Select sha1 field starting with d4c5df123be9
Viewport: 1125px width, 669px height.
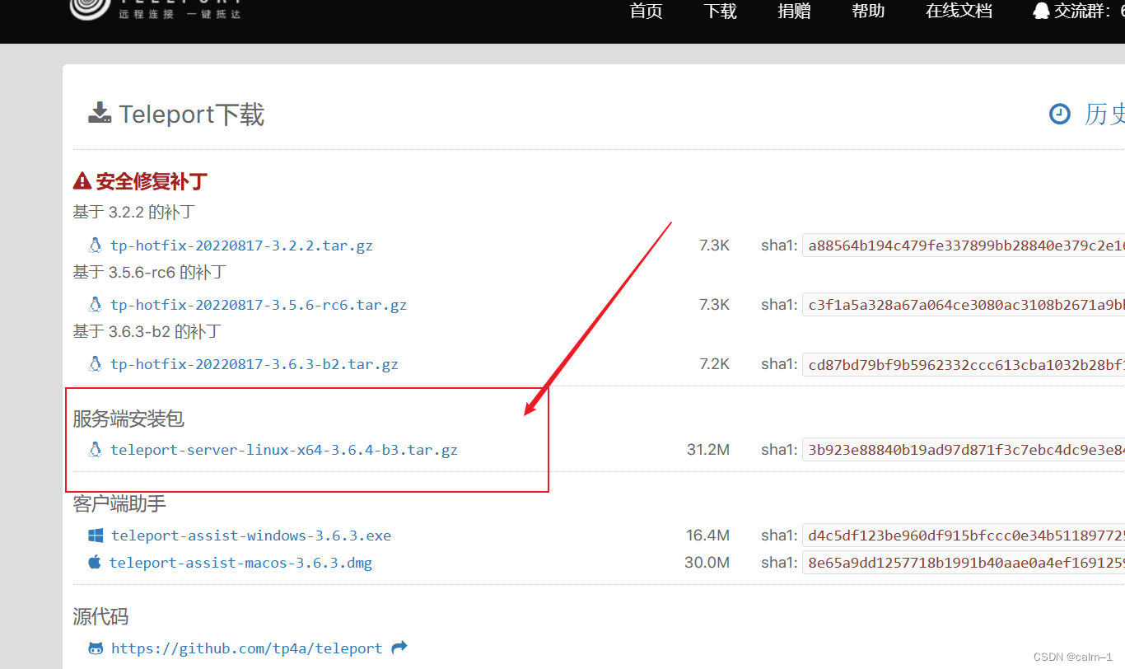(x=964, y=536)
